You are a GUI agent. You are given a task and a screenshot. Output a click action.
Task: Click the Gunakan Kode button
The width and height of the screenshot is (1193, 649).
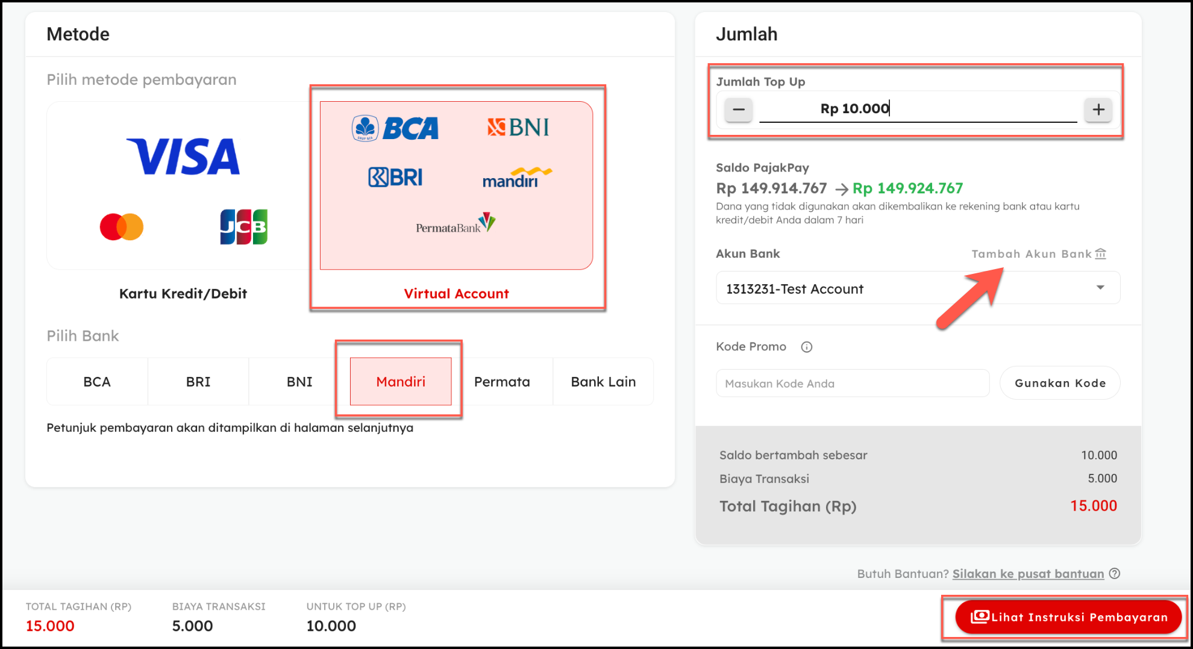coord(1060,383)
